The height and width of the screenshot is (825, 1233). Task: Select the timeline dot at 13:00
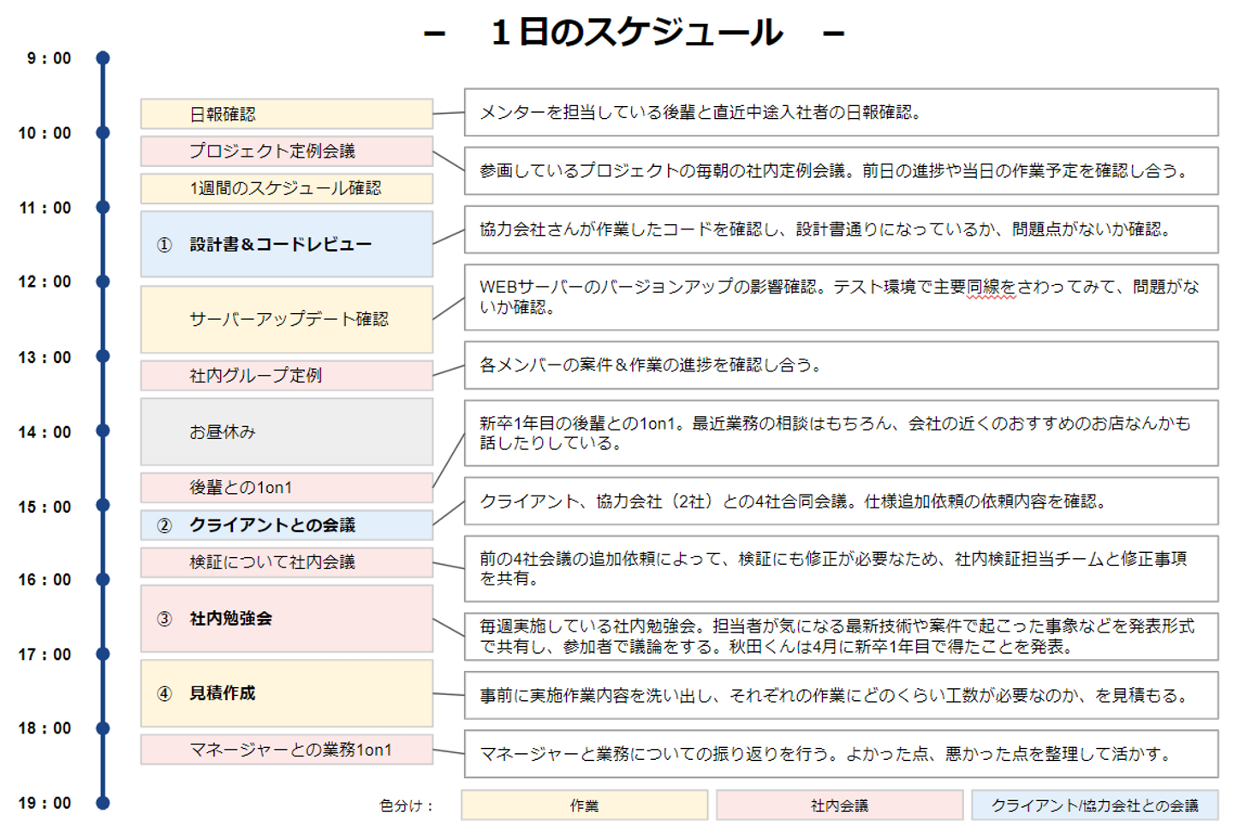pyautogui.click(x=103, y=356)
